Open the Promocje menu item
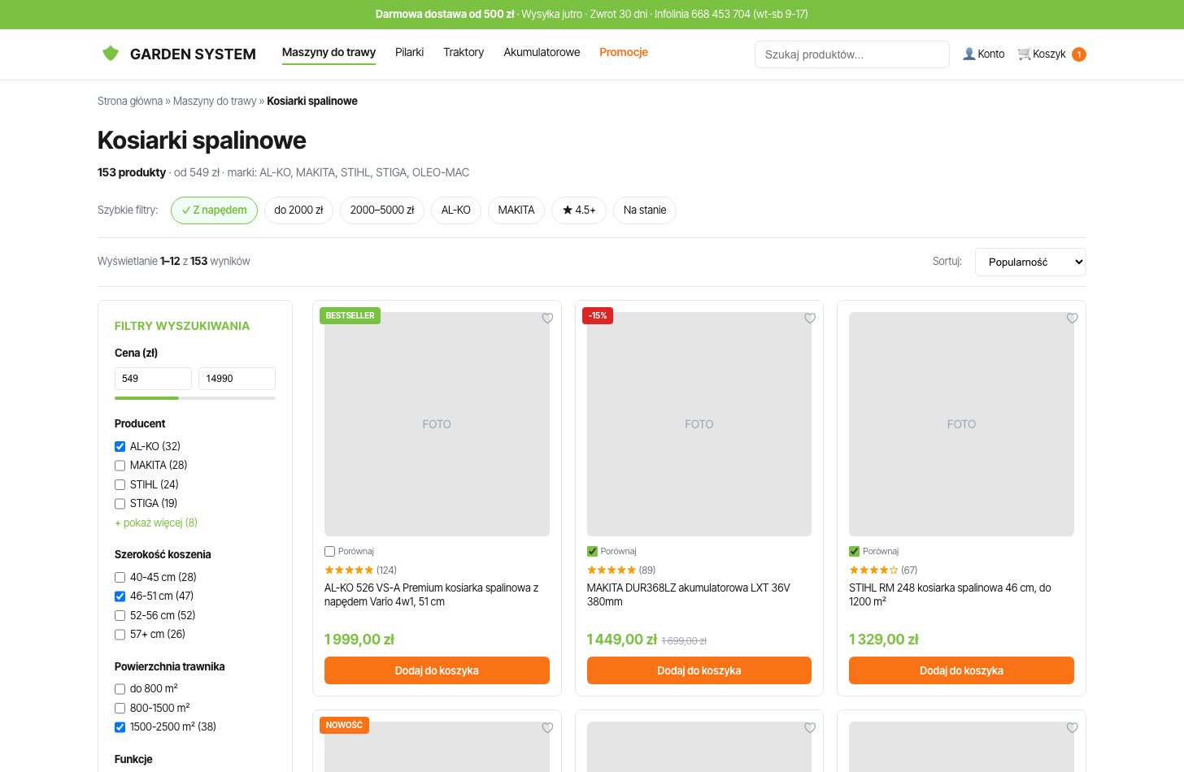1184x772 pixels. pos(624,52)
